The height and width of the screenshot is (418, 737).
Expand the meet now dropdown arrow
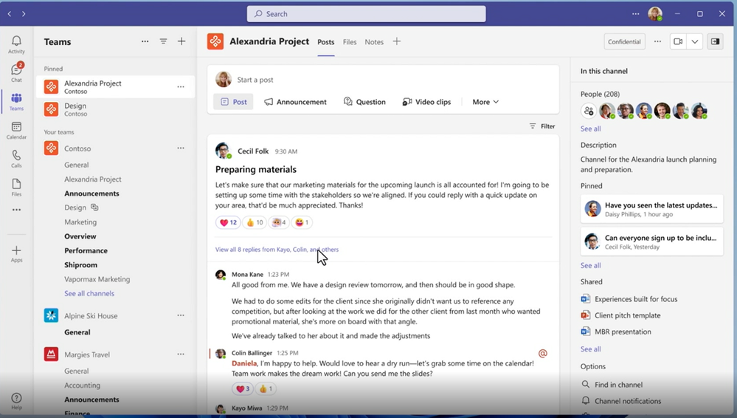(x=695, y=41)
